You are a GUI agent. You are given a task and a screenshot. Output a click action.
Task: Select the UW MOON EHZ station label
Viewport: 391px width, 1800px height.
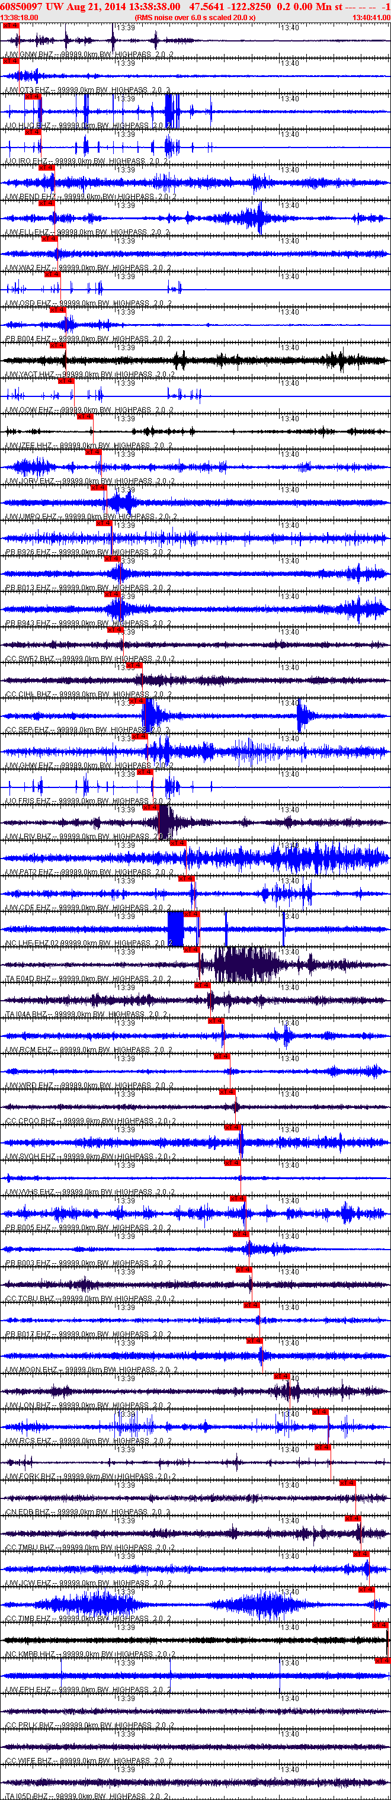click(91, 1371)
